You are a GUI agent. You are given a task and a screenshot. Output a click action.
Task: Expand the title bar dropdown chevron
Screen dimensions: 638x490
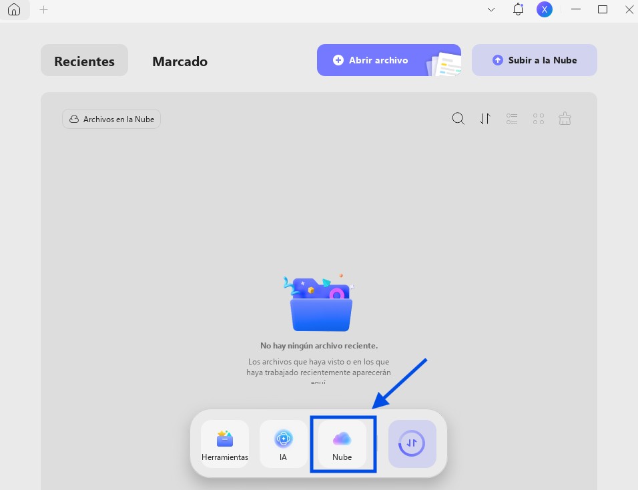click(491, 10)
